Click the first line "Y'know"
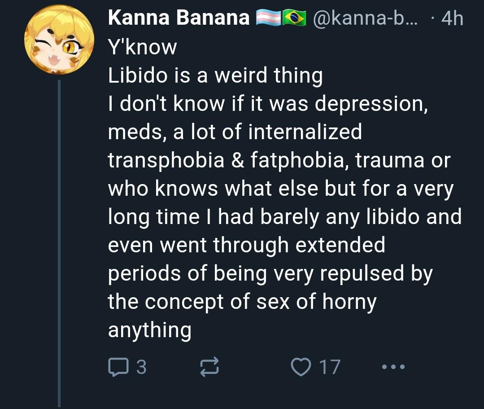 coord(143,47)
